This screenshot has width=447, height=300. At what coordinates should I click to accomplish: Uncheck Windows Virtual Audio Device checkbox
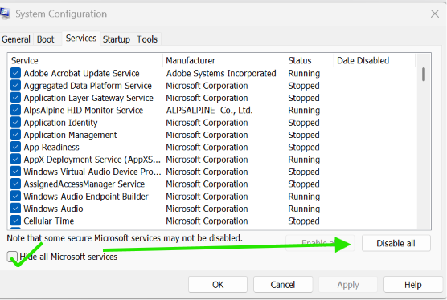pyautogui.click(x=15, y=172)
